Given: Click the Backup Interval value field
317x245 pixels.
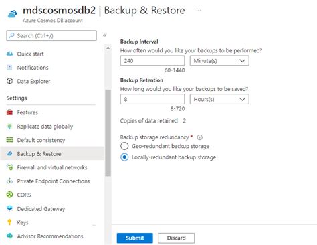Looking at the screenshot, I should click(x=152, y=61).
